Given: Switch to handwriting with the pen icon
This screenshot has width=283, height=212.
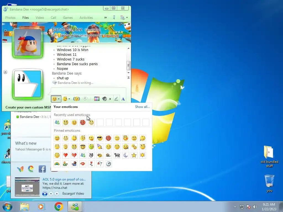Looking at the screenshot, I should tap(116, 99).
